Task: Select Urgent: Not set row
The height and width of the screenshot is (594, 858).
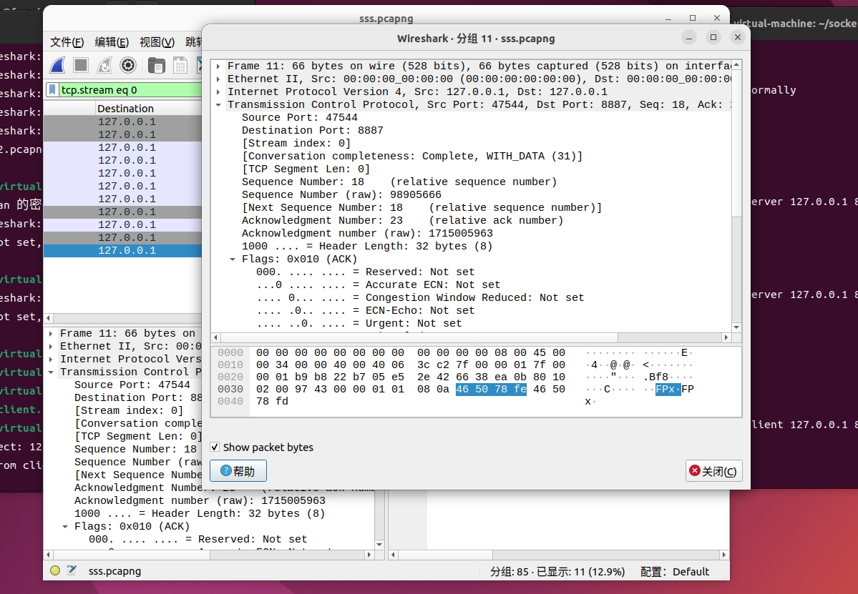Action: pyautogui.click(x=359, y=324)
